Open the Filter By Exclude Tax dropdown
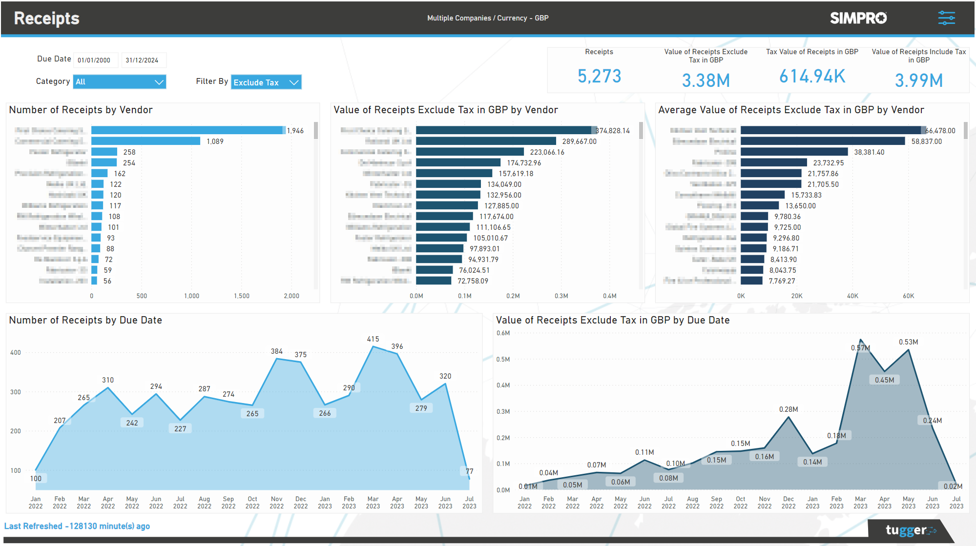Screen dimensions: 976x546 tap(266, 82)
